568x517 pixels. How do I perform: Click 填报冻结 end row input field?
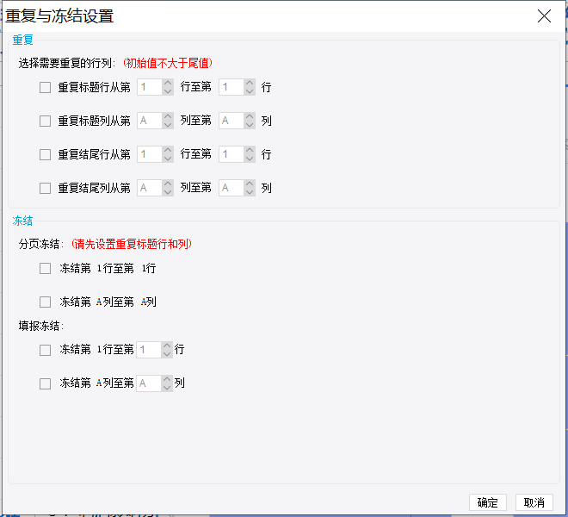149,350
